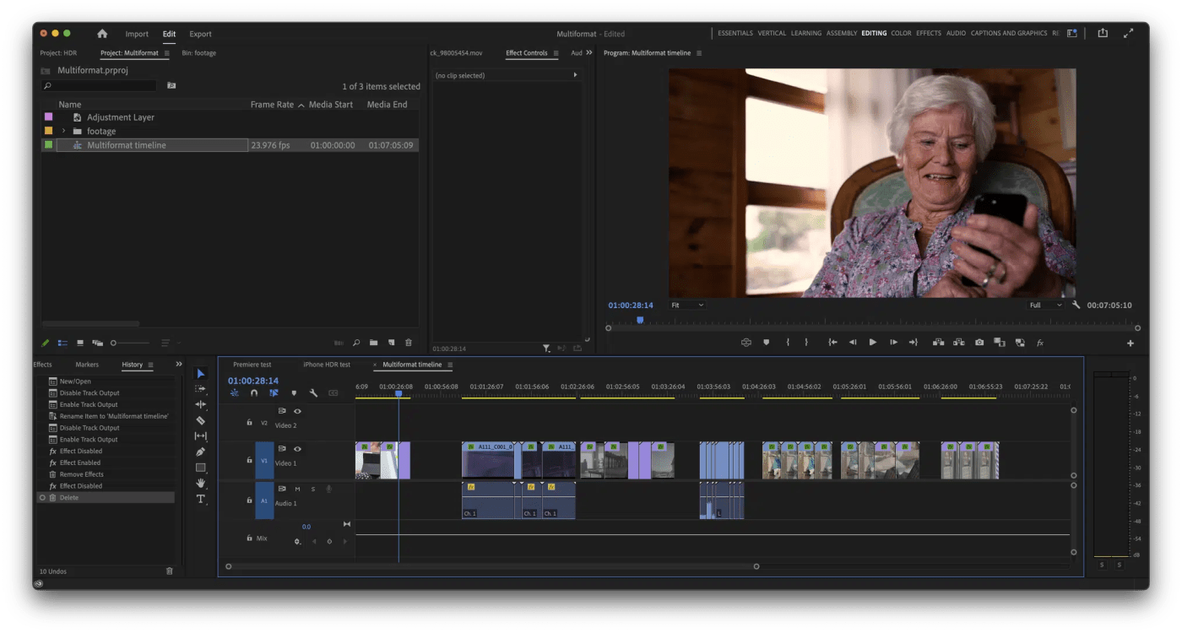This screenshot has width=1182, height=633.
Task: Click the Project panel trash icon
Action: 409,343
